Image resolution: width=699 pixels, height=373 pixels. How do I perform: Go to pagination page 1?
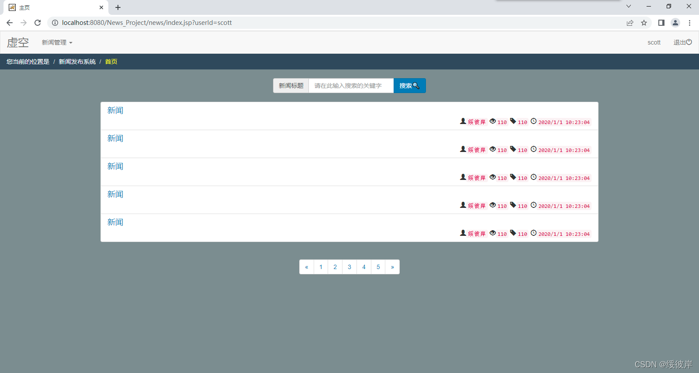(x=321, y=267)
